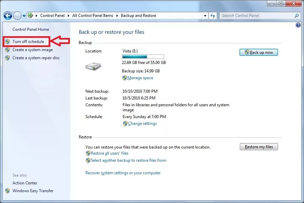Click last backup date 10/5/2010 6:25 PM
Image resolution: width=304 pixels, height=203 pixels.
click(x=139, y=98)
